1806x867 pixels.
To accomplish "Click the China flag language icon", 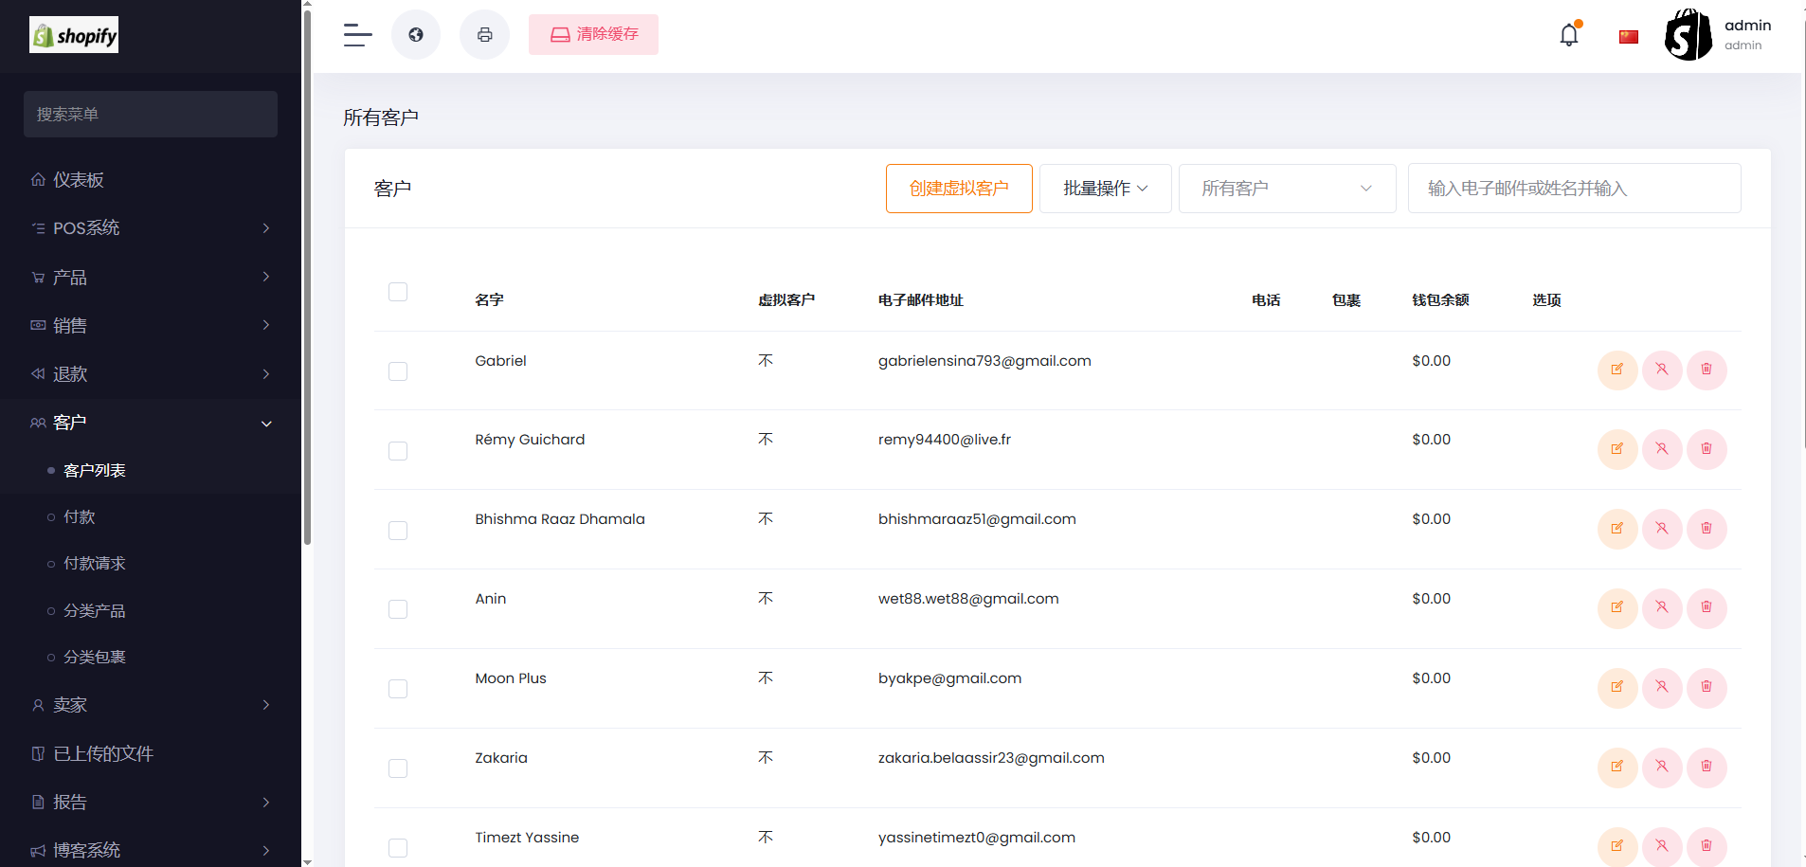I will (1629, 37).
